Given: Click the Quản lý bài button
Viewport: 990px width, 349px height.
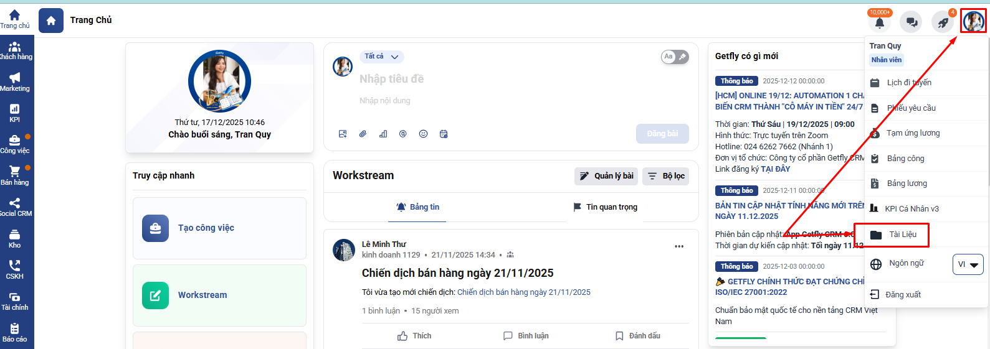Looking at the screenshot, I should pyautogui.click(x=606, y=176).
